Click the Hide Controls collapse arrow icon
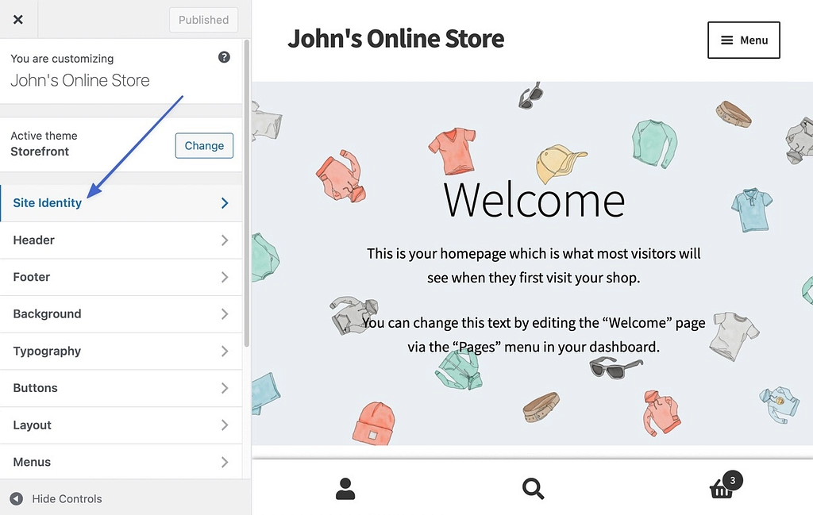Screen dimensions: 813x515 tap(17, 499)
